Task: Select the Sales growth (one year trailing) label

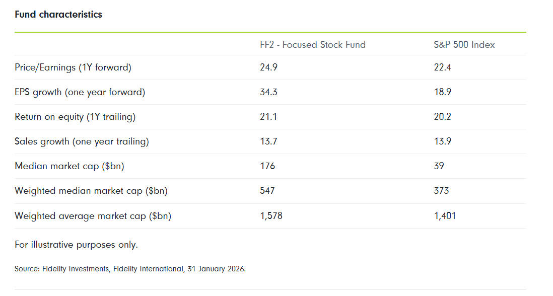Action: 82,141
